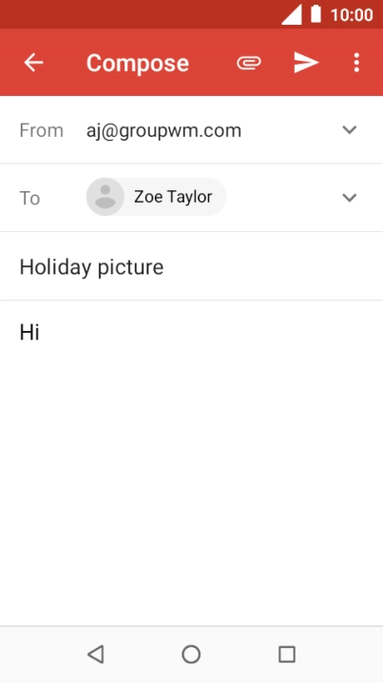Select the aj@groupwm.com sender address
This screenshot has height=683, width=383.
(163, 130)
